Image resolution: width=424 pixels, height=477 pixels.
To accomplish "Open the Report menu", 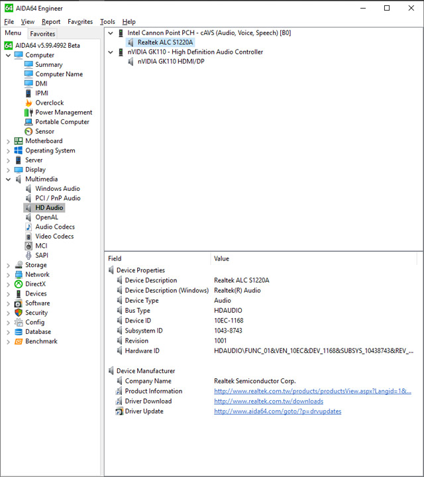I will click(x=51, y=22).
